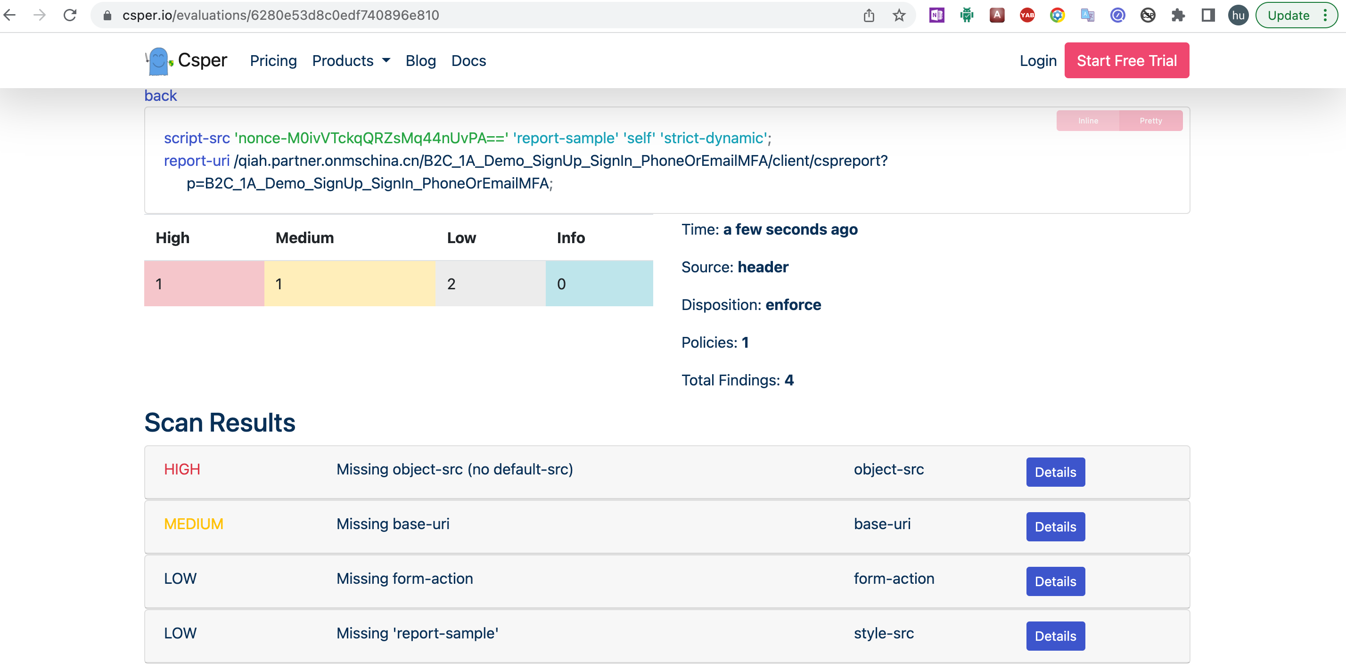This screenshot has width=1346, height=670.
Task: Click the Login link
Action: (x=1038, y=61)
